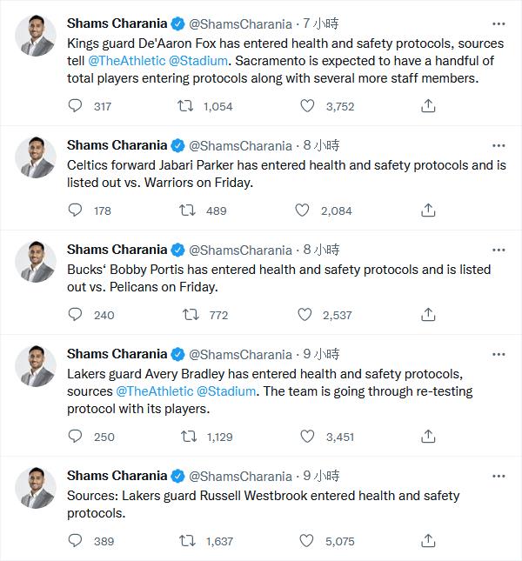Retweet the De'Aaron Fox protocols tweet
The height and width of the screenshot is (561, 522).
click(x=185, y=106)
